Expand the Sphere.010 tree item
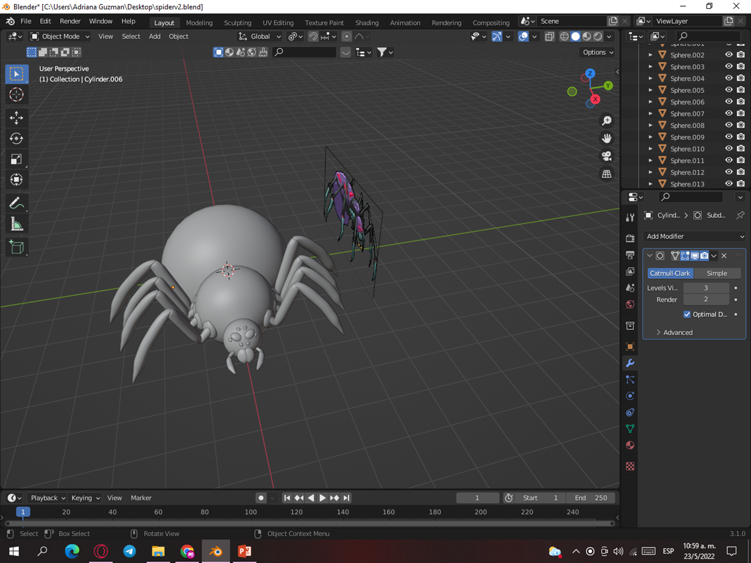 point(650,149)
